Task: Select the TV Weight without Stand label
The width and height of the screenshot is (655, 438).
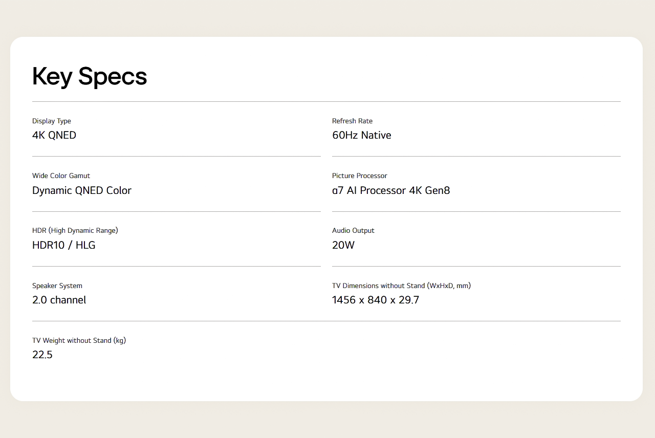Action: [x=79, y=341]
